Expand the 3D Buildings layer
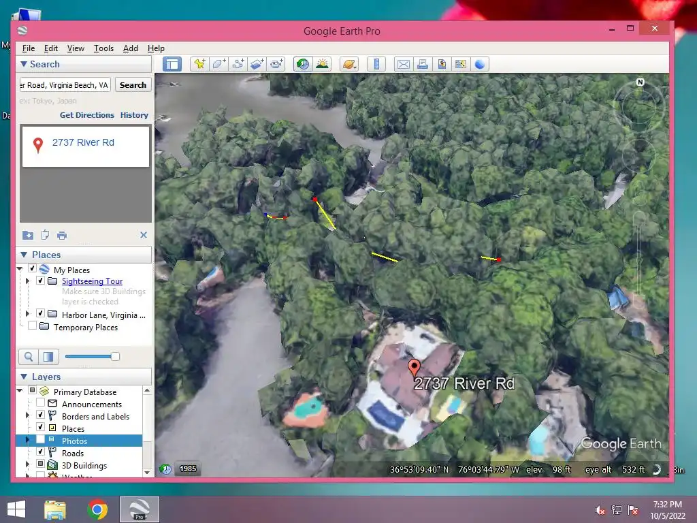 [27, 464]
